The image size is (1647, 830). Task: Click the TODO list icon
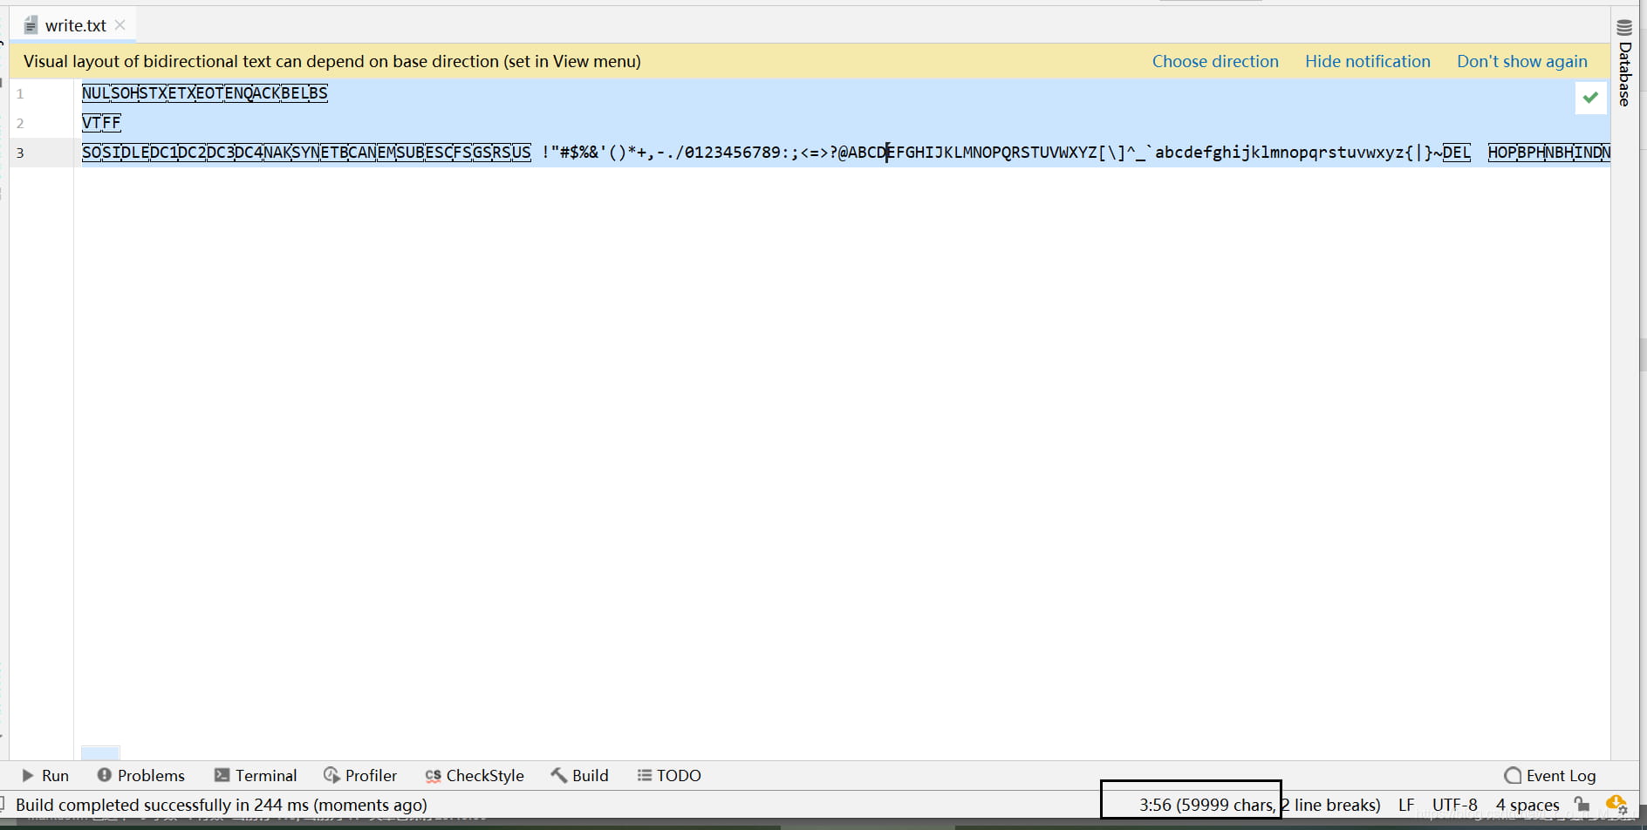[644, 775]
